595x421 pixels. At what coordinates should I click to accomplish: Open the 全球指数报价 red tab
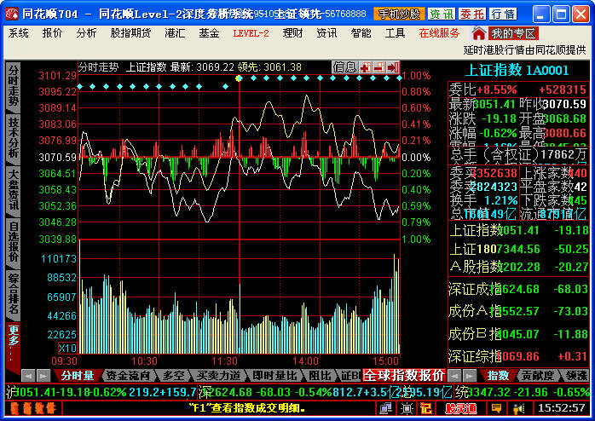pyautogui.click(x=404, y=376)
